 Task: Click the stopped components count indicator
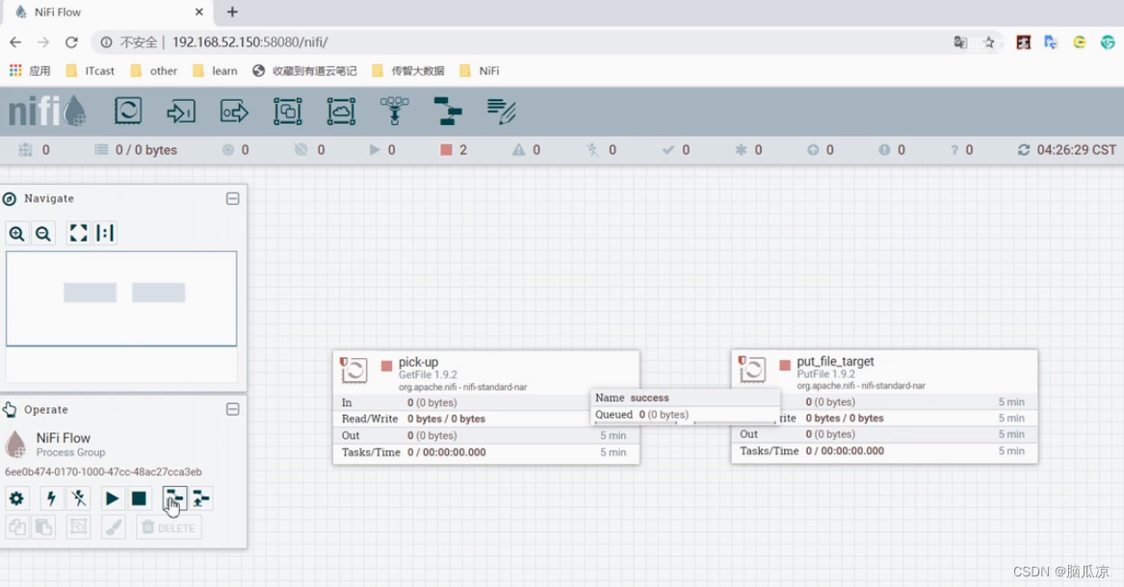pos(453,149)
